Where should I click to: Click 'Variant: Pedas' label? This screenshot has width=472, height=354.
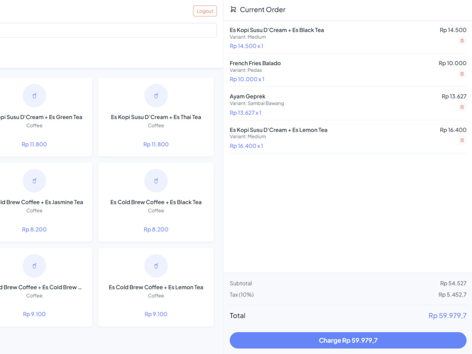click(x=245, y=70)
